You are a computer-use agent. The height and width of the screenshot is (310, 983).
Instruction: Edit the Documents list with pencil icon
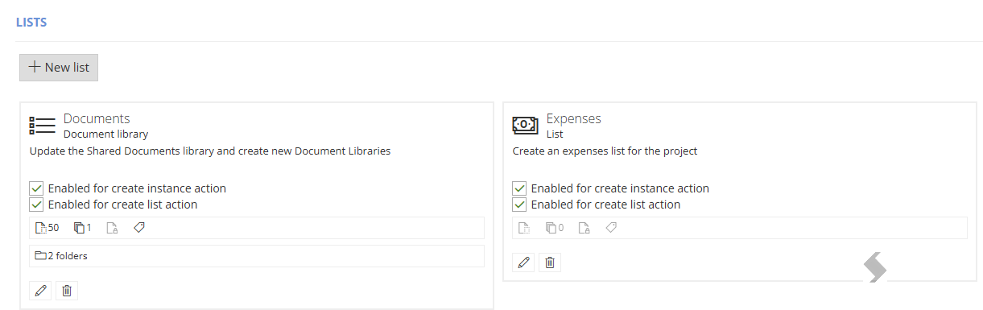40,291
